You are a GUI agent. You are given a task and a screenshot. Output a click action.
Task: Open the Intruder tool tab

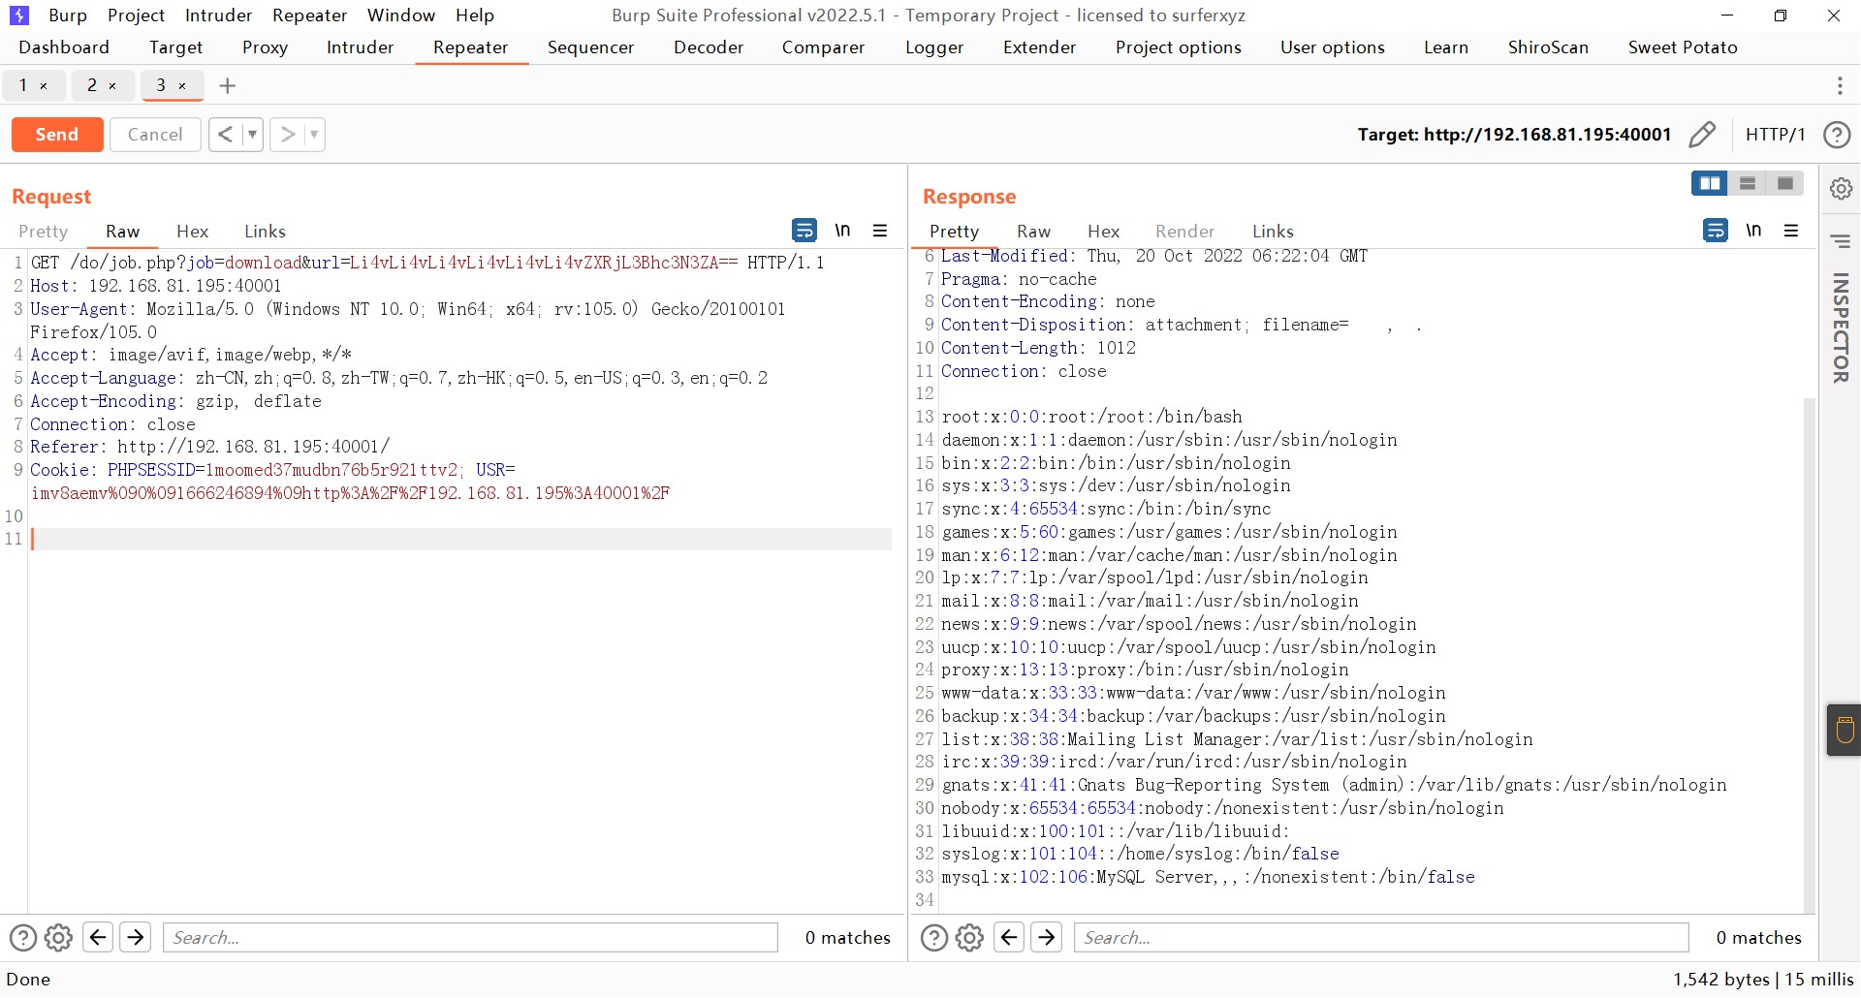click(x=360, y=47)
